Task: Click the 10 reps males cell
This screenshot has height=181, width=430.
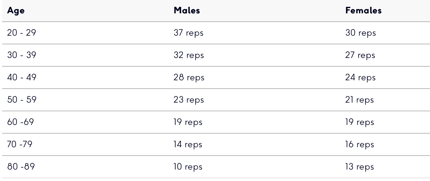Action: 188,167
